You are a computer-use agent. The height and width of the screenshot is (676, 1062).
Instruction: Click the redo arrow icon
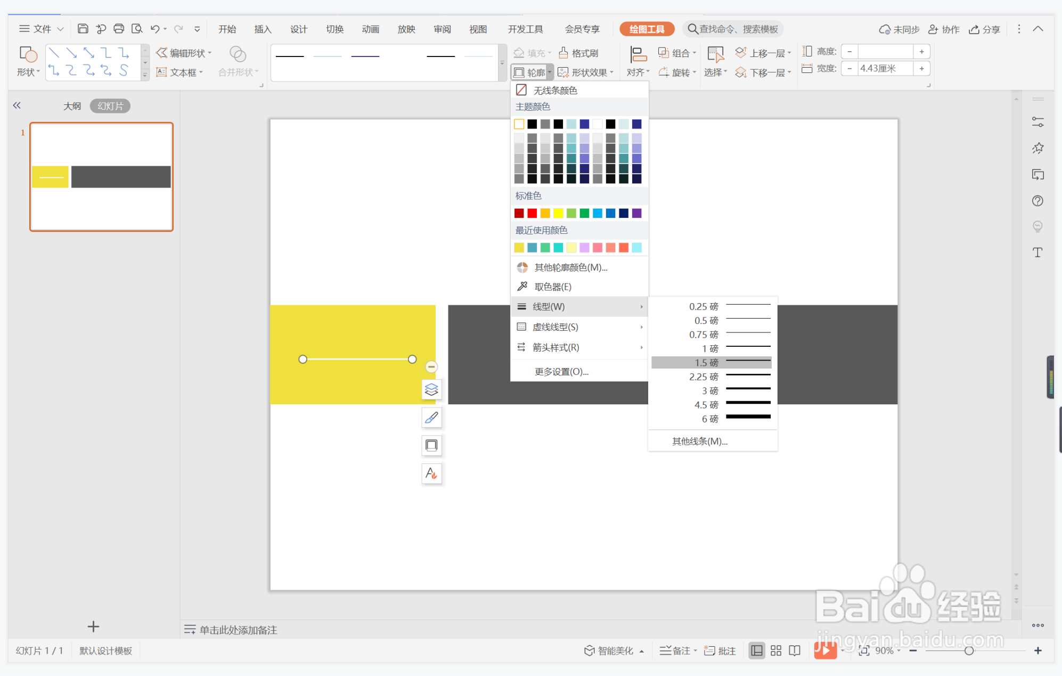178,29
